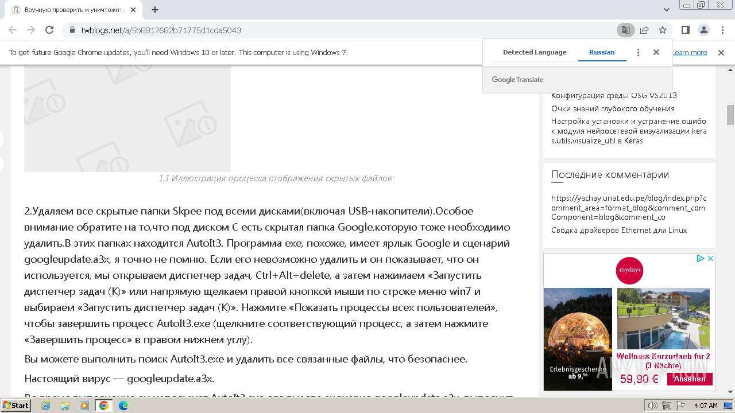The width and height of the screenshot is (735, 413).
Task: Click the mydays logo in ad
Action: coord(629,271)
